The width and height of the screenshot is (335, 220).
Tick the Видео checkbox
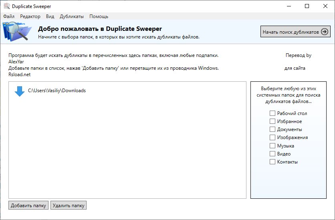click(x=272, y=154)
